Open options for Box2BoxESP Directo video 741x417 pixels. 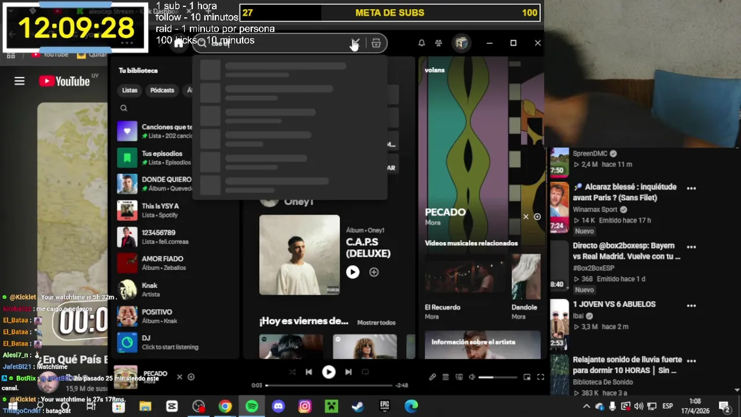(691, 247)
